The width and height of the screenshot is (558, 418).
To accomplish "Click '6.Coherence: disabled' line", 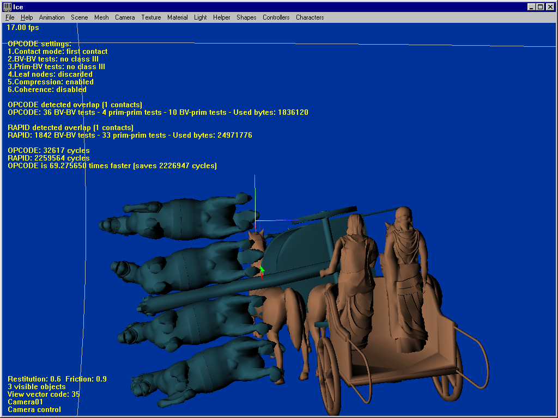I will [x=47, y=90].
